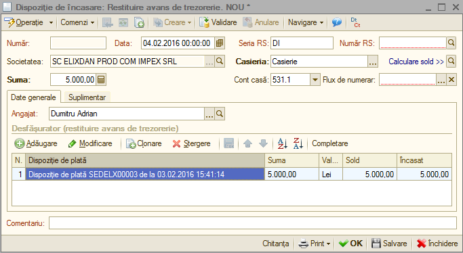Search the employee with Angajat magnifier icon
Image resolution: width=463 pixels, height=253 pixels.
(220, 114)
